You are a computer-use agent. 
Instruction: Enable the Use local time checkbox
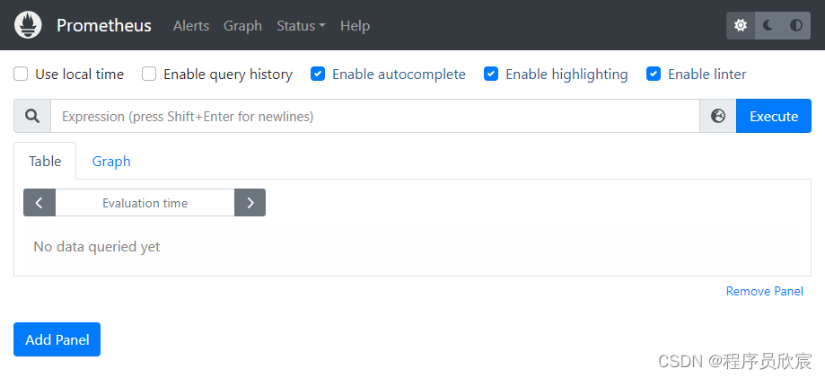21,74
